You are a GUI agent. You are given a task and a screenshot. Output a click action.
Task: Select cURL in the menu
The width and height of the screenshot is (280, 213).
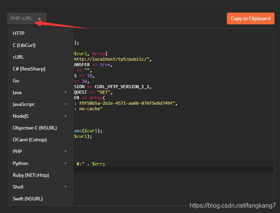(x=41, y=57)
